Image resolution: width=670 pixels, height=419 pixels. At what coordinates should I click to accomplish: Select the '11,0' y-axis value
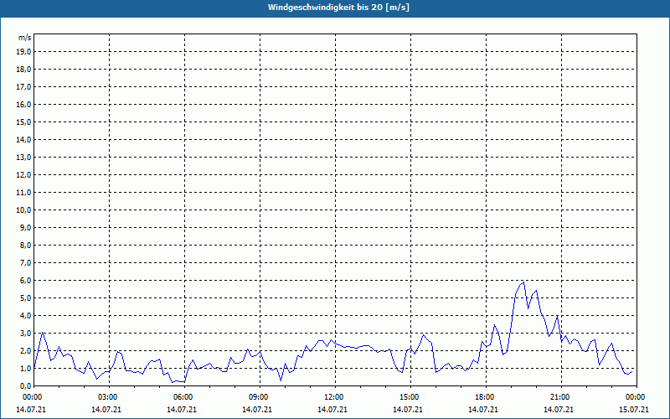click(x=23, y=193)
